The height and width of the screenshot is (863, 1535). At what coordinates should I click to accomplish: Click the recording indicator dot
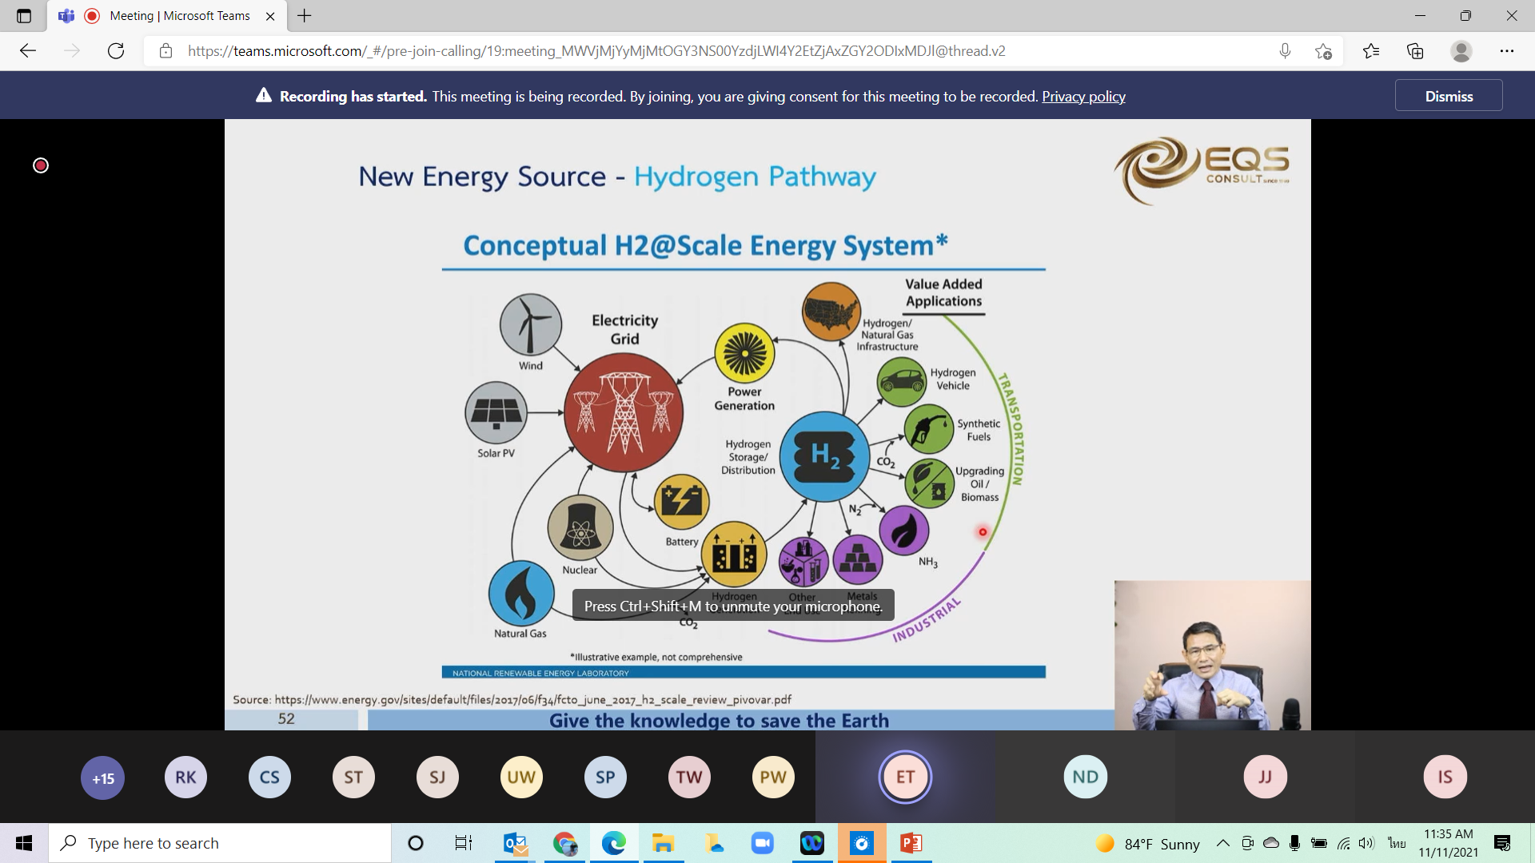point(41,165)
